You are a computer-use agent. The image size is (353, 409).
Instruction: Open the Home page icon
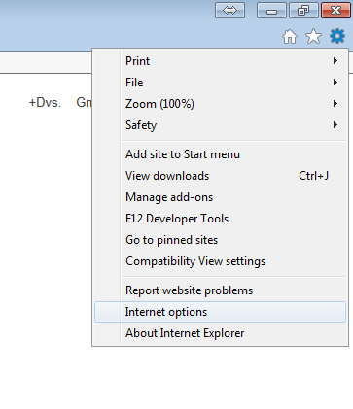pyautogui.click(x=290, y=36)
